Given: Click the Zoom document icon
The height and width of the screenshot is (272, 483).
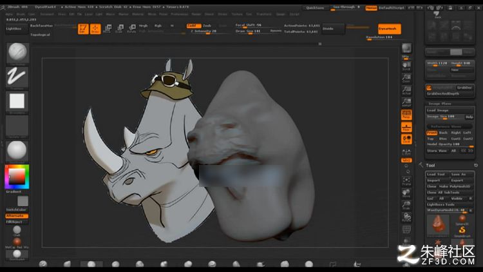Looking at the screenshot, I should tap(406, 79).
